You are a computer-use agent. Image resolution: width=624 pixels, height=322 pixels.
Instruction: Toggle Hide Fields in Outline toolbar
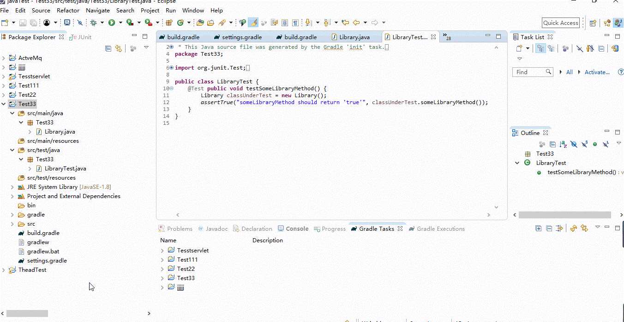coord(574,144)
